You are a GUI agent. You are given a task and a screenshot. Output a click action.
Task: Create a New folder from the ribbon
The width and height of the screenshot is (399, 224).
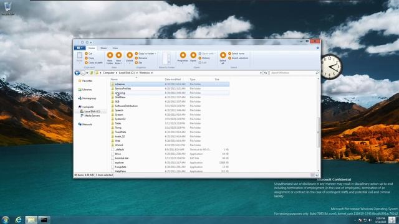point(110,58)
